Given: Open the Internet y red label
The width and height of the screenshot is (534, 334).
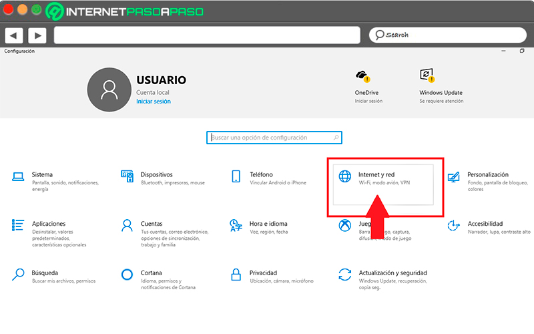Looking at the screenshot, I should [x=376, y=174].
